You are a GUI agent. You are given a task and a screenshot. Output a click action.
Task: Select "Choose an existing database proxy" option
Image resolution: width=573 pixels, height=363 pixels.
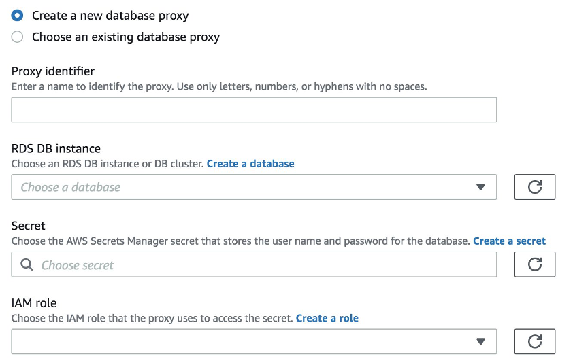18,37
